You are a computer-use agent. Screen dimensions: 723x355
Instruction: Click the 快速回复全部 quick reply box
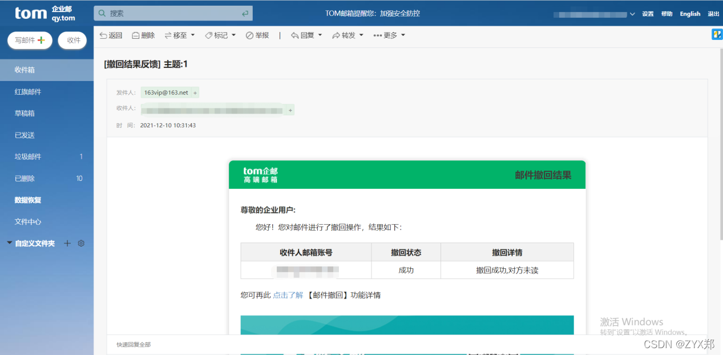(407, 345)
